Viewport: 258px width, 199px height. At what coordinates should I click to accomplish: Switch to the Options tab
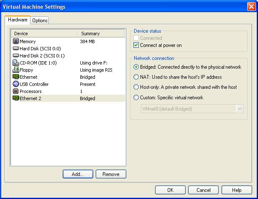pos(40,20)
